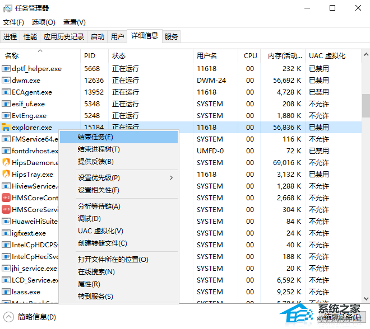This screenshot has height=329, width=370.
Task: Switch to the 启动 tab
Action: tap(97, 37)
